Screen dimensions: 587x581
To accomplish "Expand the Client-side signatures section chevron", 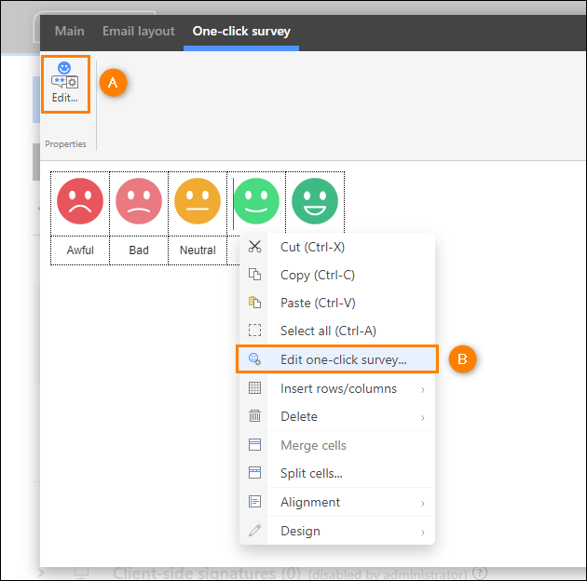I will click(42, 573).
